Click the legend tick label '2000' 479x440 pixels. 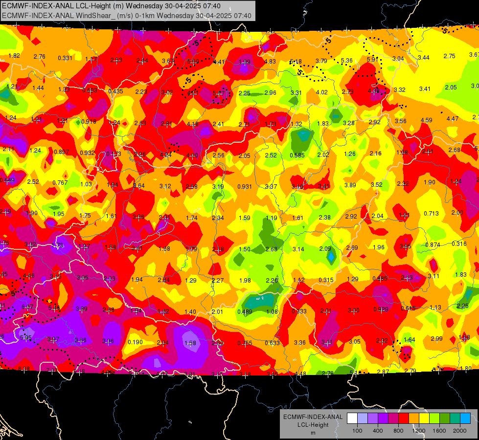click(460, 431)
